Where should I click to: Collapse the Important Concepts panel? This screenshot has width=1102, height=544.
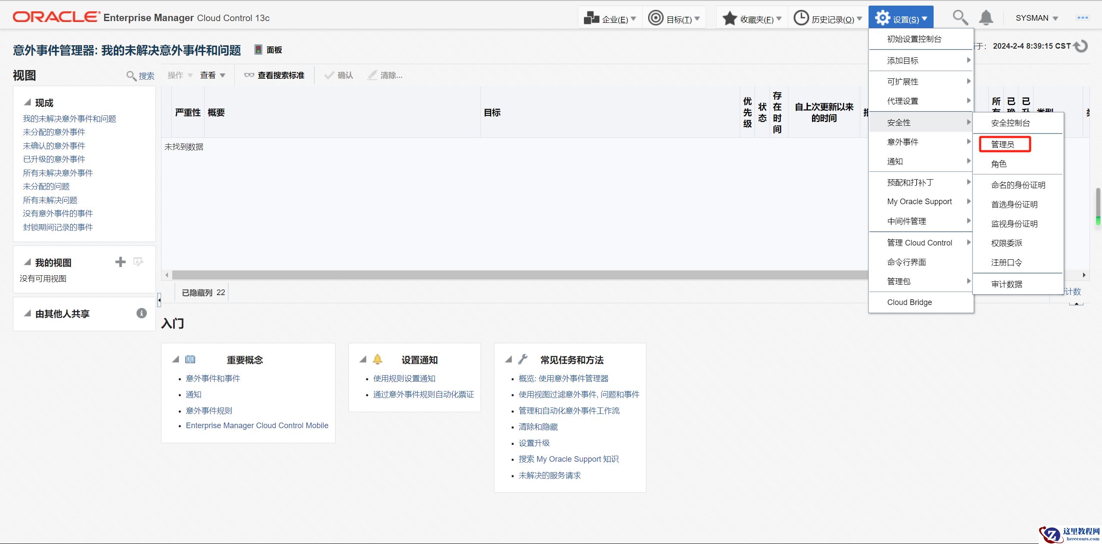click(x=176, y=359)
